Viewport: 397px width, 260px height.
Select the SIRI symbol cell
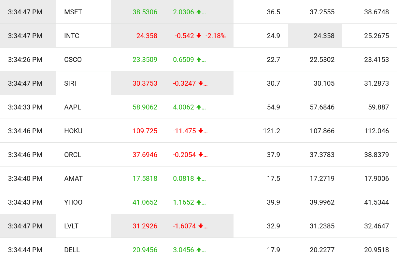(x=83, y=83)
